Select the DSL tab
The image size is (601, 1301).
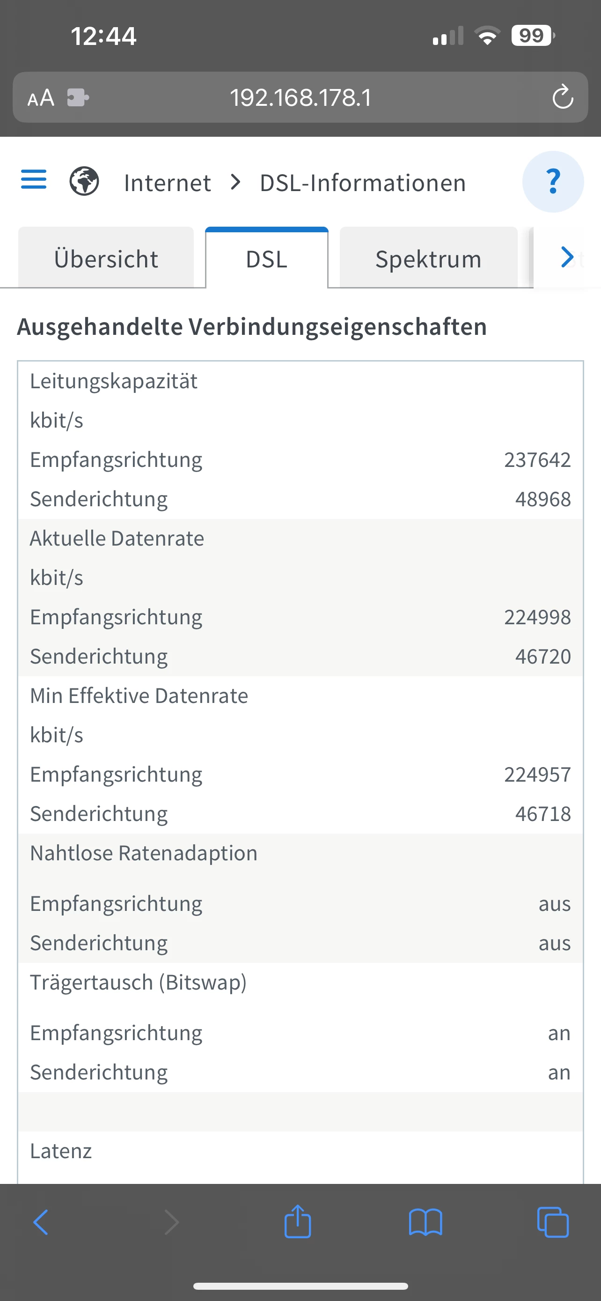pos(266,259)
